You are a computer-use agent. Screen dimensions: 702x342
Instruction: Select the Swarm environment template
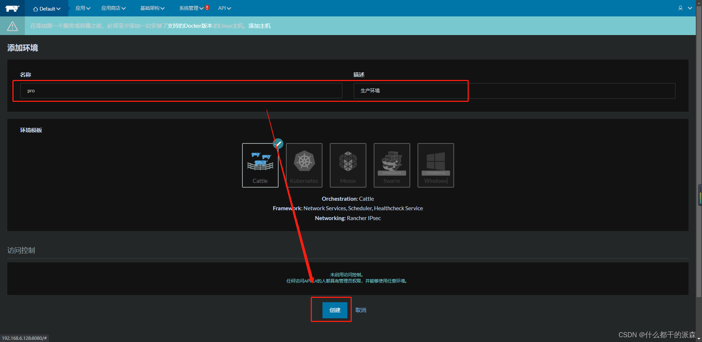(392, 165)
